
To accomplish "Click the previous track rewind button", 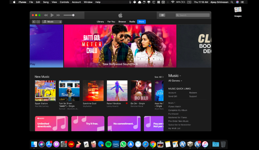I will (x=46, y=15).
